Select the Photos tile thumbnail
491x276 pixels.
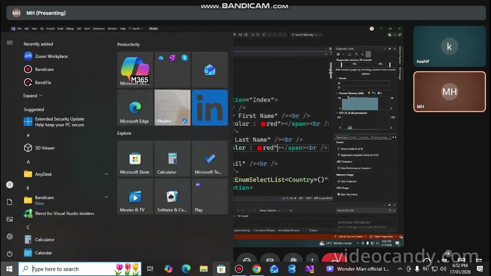point(172,108)
